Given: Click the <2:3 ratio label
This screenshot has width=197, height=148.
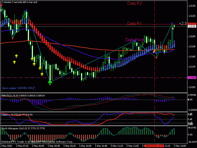Looking at the screenshot, I should pyautogui.click(x=183, y=24).
